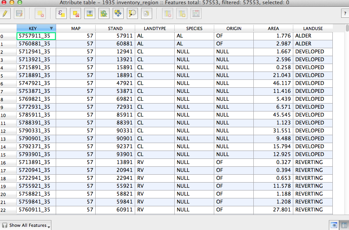Select the cell containing key 5757911_35
349x230 pixels.
[x=36, y=36]
